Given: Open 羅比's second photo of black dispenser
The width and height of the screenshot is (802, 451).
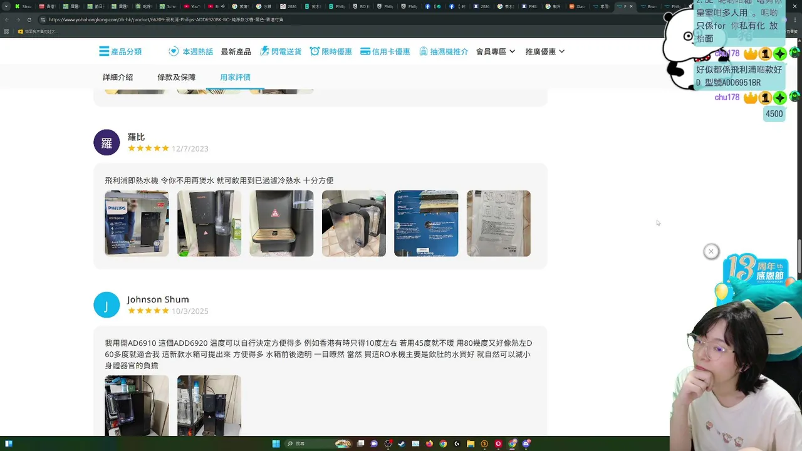Looking at the screenshot, I should (209, 223).
